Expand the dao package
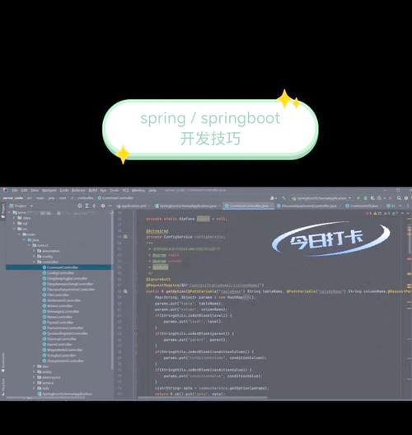This screenshot has height=435, width=412. tap(34, 366)
